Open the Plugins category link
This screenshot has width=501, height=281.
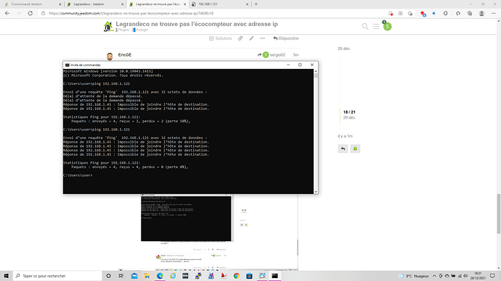click(x=123, y=30)
